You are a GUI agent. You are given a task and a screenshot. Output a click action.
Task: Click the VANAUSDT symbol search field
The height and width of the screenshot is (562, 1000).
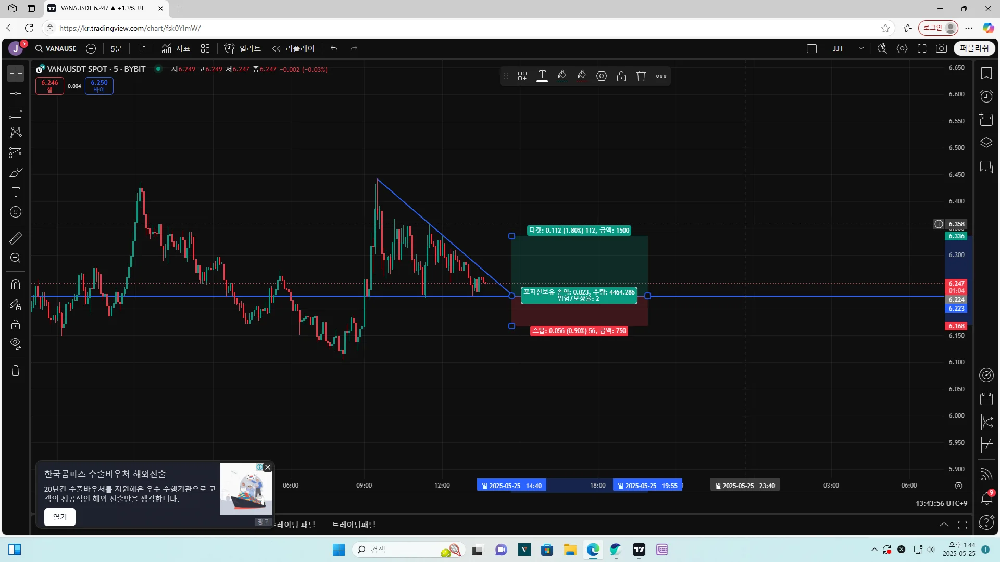[56, 48]
